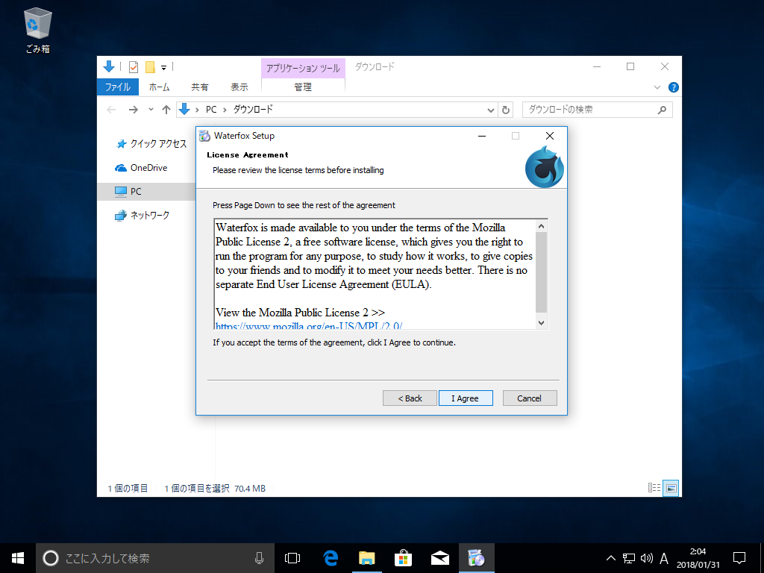Click license text scrollbar down arrow
This screenshot has height=573, width=764.
(542, 322)
